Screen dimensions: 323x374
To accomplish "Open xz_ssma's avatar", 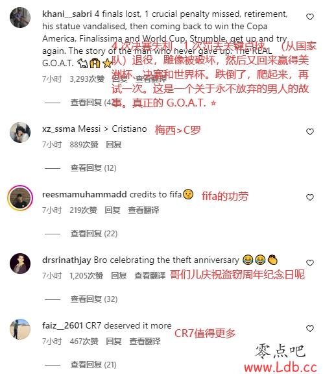I will [20, 132].
